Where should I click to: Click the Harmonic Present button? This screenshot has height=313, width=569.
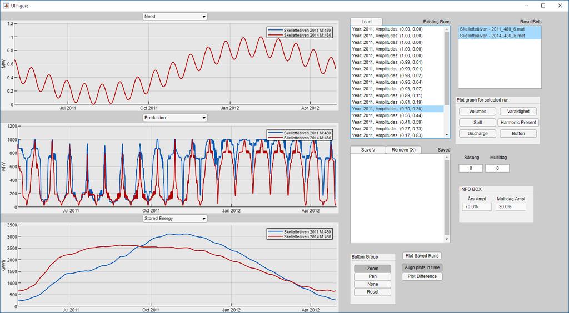coord(518,123)
